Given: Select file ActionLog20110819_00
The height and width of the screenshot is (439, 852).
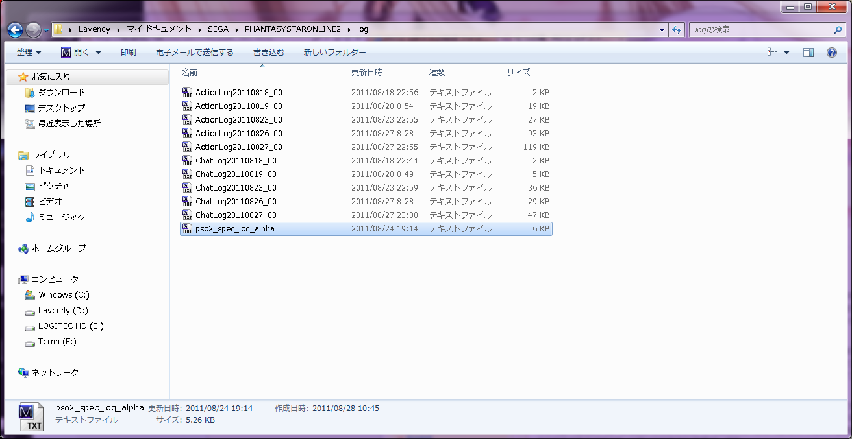Looking at the screenshot, I should [366, 106].
